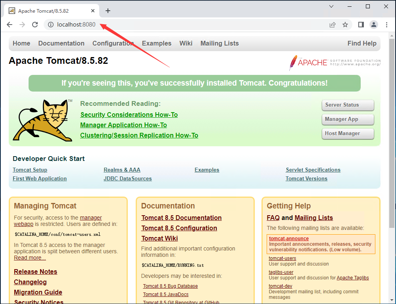Open the Tomcat Setup link
The width and height of the screenshot is (396, 304).
click(x=30, y=170)
